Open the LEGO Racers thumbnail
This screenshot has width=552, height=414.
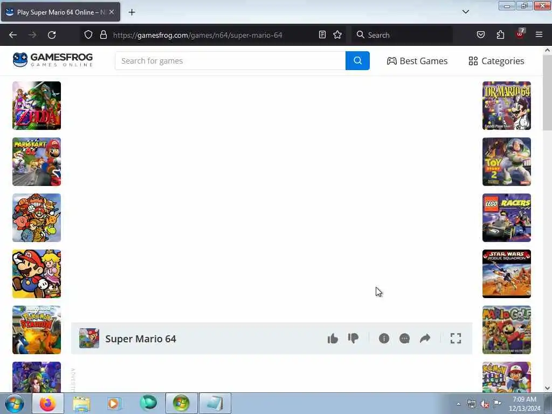pyautogui.click(x=507, y=218)
